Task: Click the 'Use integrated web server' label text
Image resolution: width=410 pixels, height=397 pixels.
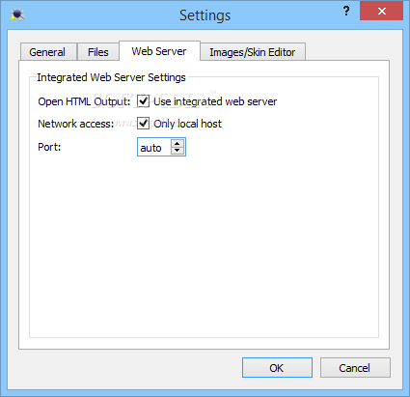Action: (215, 101)
